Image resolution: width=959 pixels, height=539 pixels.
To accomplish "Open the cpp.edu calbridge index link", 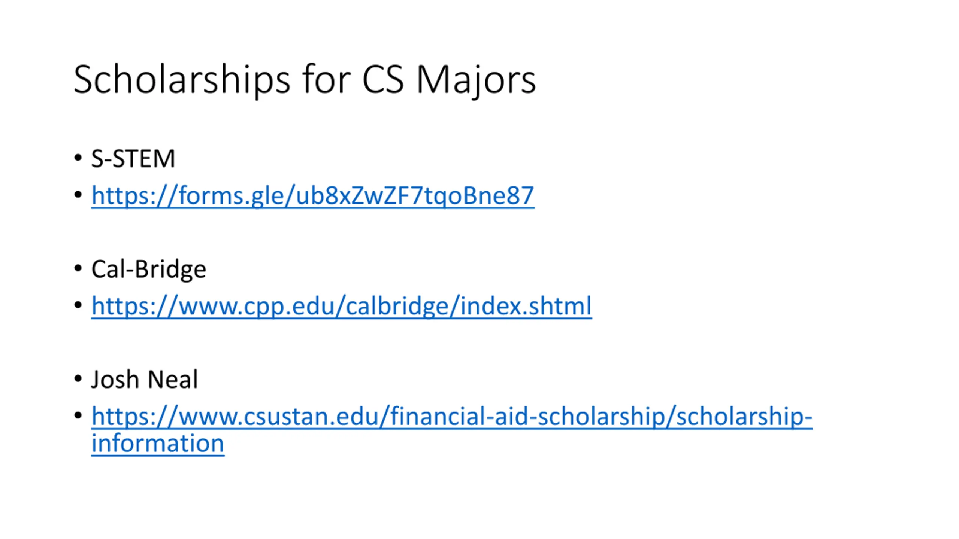I will tap(341, 306).
